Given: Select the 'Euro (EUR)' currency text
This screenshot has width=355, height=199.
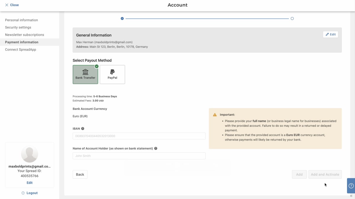Looking at the screenshot, I should (x=80, y=116).
